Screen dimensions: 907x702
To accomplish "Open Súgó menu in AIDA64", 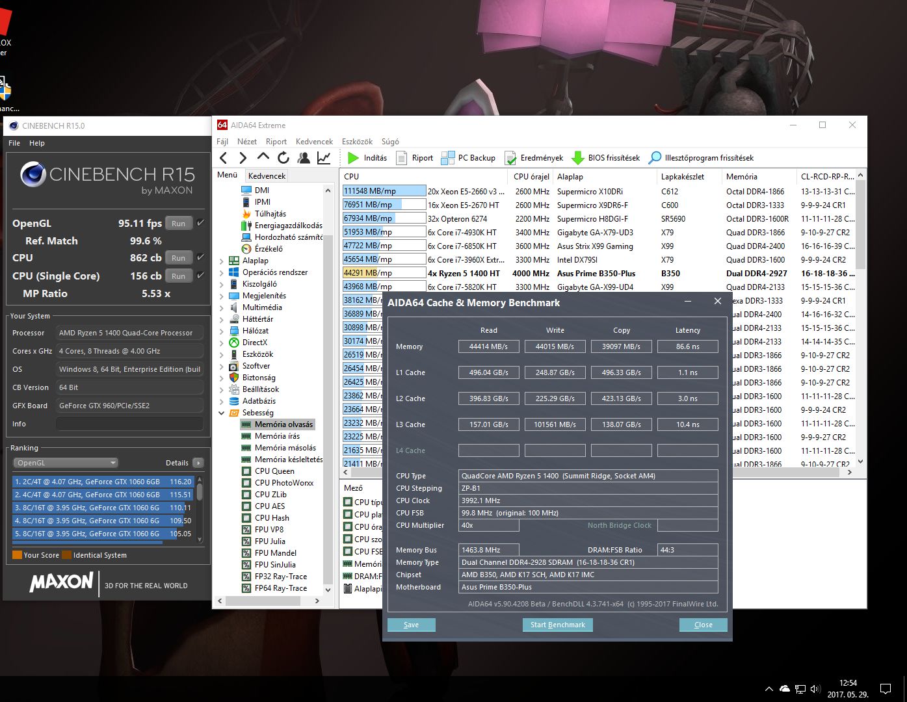I will (x=390, y=142).
